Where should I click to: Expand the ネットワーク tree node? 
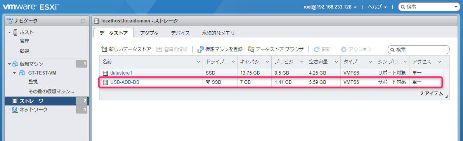point(9,110)
